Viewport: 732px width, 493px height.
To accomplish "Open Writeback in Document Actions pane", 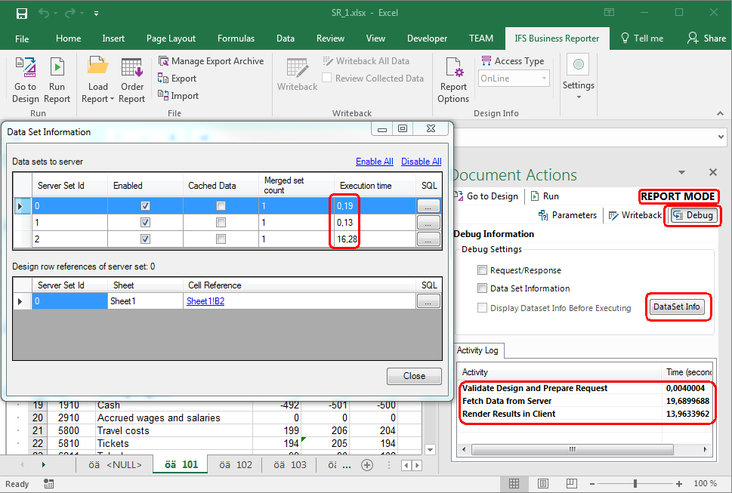I will [636, 215].
